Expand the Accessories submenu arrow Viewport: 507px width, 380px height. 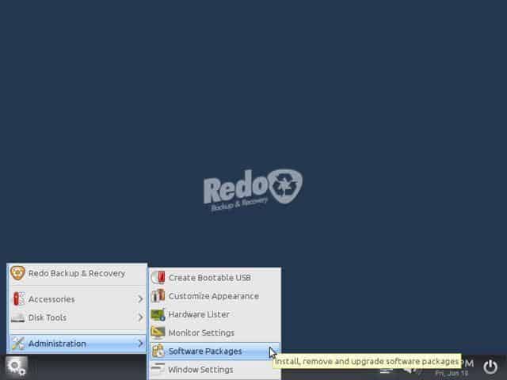coord(140,299)
